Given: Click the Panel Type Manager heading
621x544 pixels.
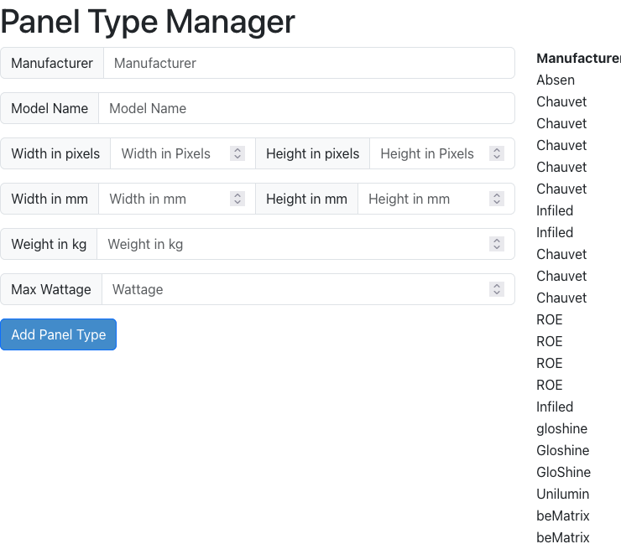Looking at the screenshot, I should [148, 22].
